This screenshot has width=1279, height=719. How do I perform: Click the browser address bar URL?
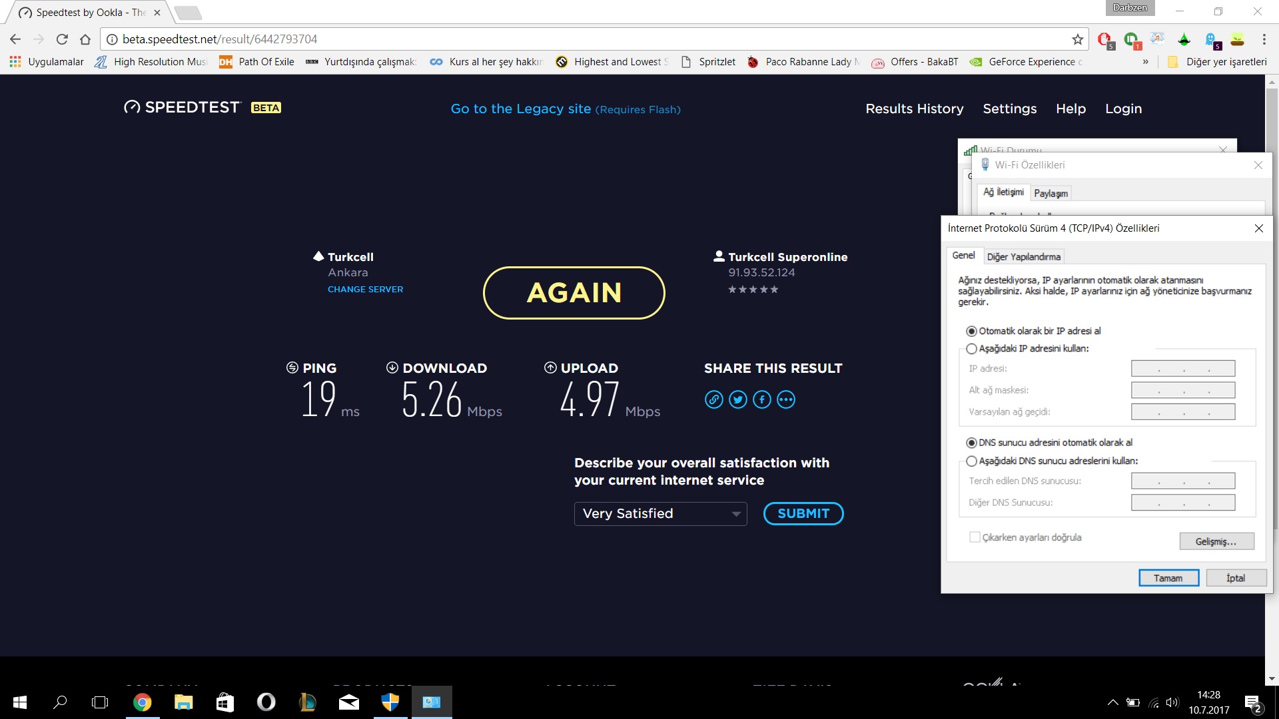pos(220,39)
